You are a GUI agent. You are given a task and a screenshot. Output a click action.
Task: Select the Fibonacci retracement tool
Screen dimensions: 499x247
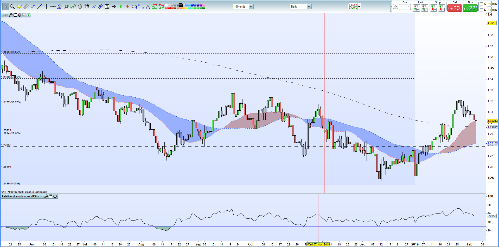[x=66, y=6]
